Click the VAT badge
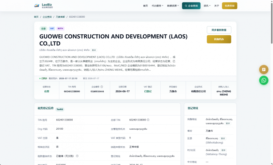 coord(52,29)
